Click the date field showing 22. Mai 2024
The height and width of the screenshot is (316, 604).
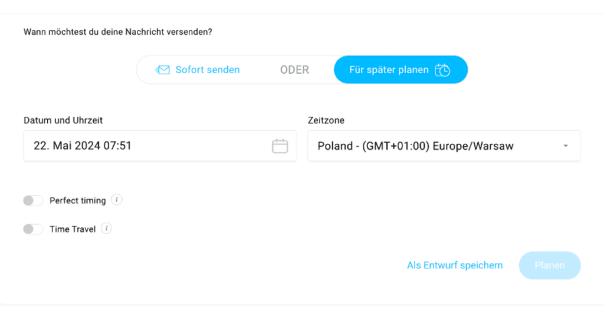pos(160,146)
